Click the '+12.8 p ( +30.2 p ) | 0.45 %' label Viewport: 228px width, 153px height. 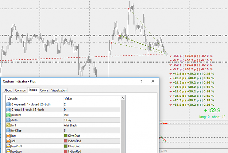click(x=193, y=74)
